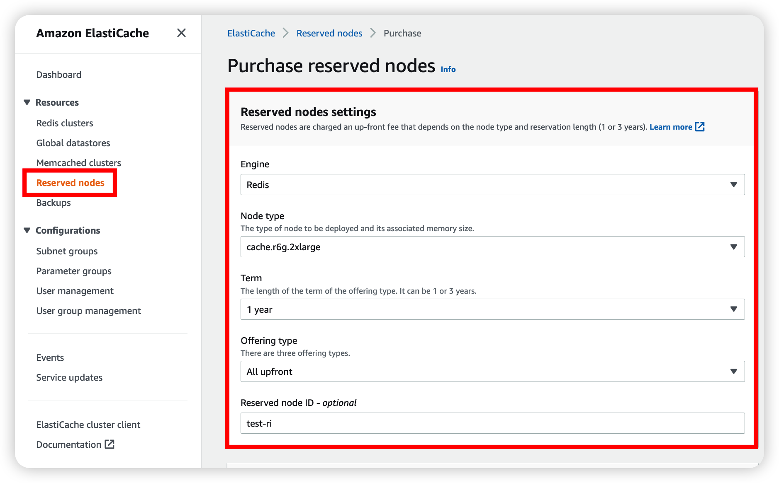This screenshot has height=483, width=779.
Task: Open the Node type dropdown cache.r6g.2xlarge
Action: point(492,247)
